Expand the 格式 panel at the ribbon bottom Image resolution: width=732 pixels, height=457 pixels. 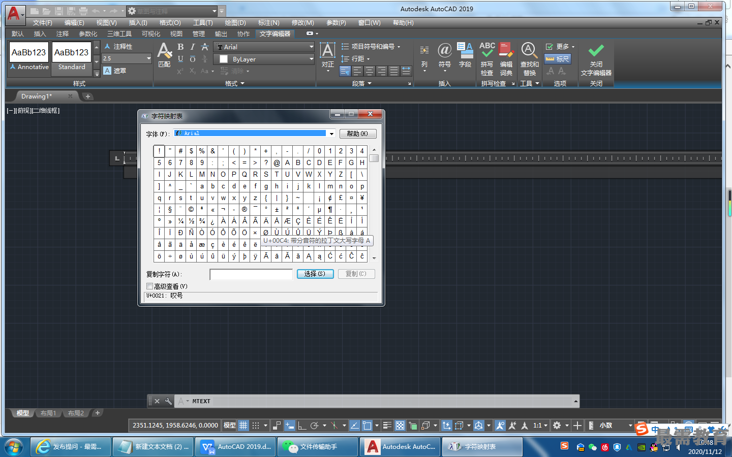[235, 84]
